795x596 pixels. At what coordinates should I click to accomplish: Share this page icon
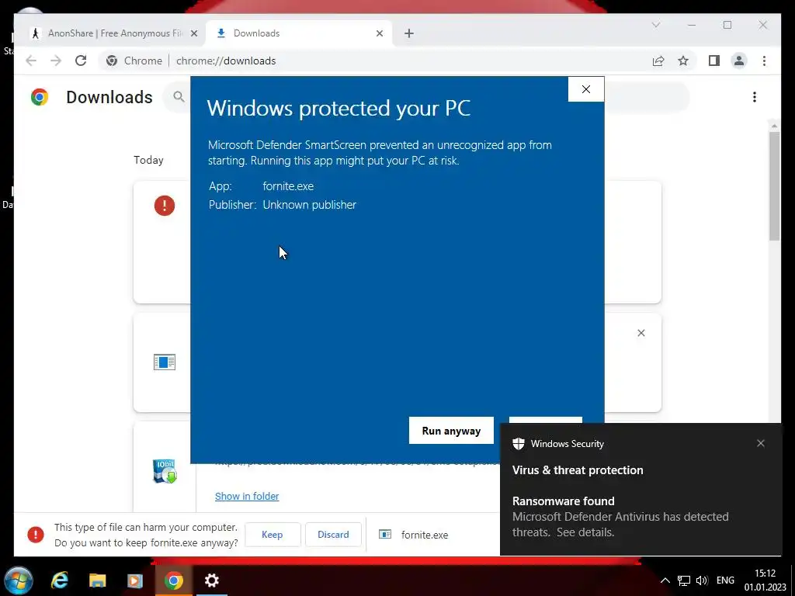658,61
